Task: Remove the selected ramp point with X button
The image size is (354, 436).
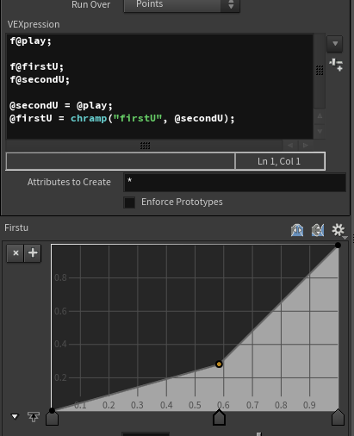Action: [16, 253]
